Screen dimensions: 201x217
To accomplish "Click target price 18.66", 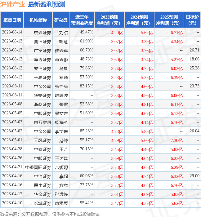I will (194, 59).
